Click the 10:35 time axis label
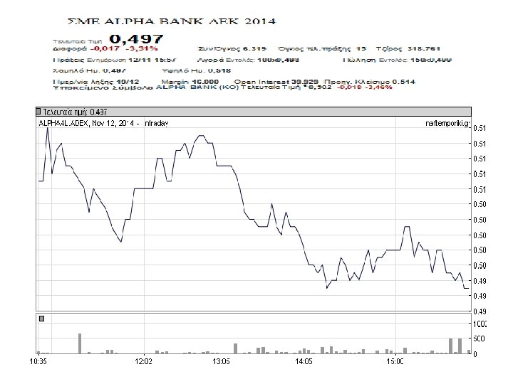This screenshot has height=384, width=513. pyautogui.click(x=38, y=361)
